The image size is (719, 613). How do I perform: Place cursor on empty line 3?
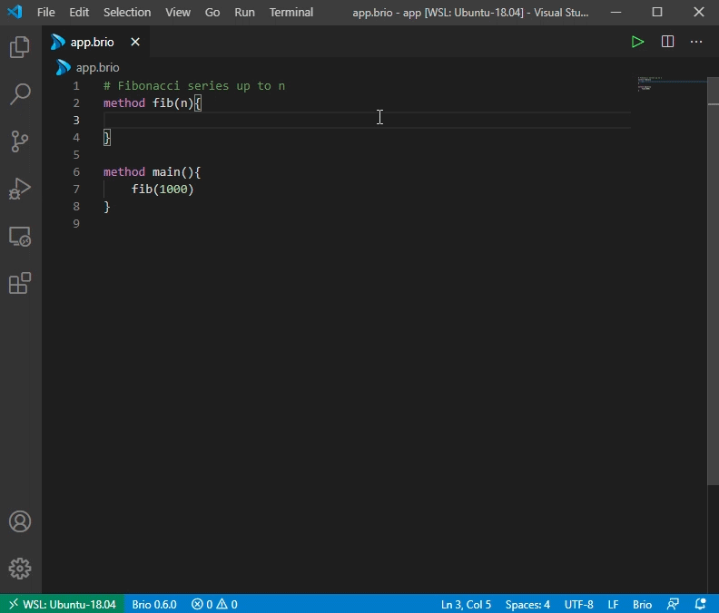tap(367, 120)
